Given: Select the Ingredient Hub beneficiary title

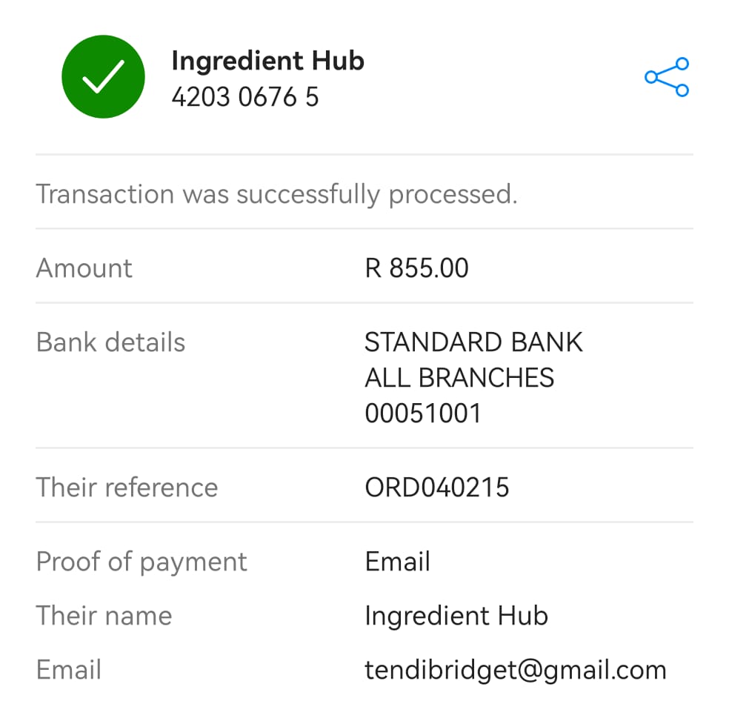Looking at the screenshot, I should 267,61.
